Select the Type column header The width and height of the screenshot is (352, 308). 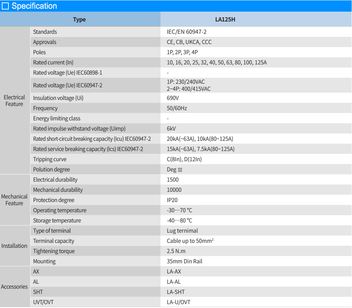tap(79, 19)
